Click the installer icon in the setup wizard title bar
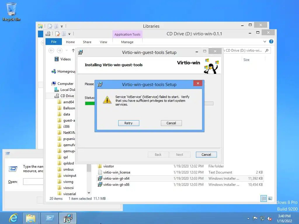 pyautogui.click(x=81, y=52)
